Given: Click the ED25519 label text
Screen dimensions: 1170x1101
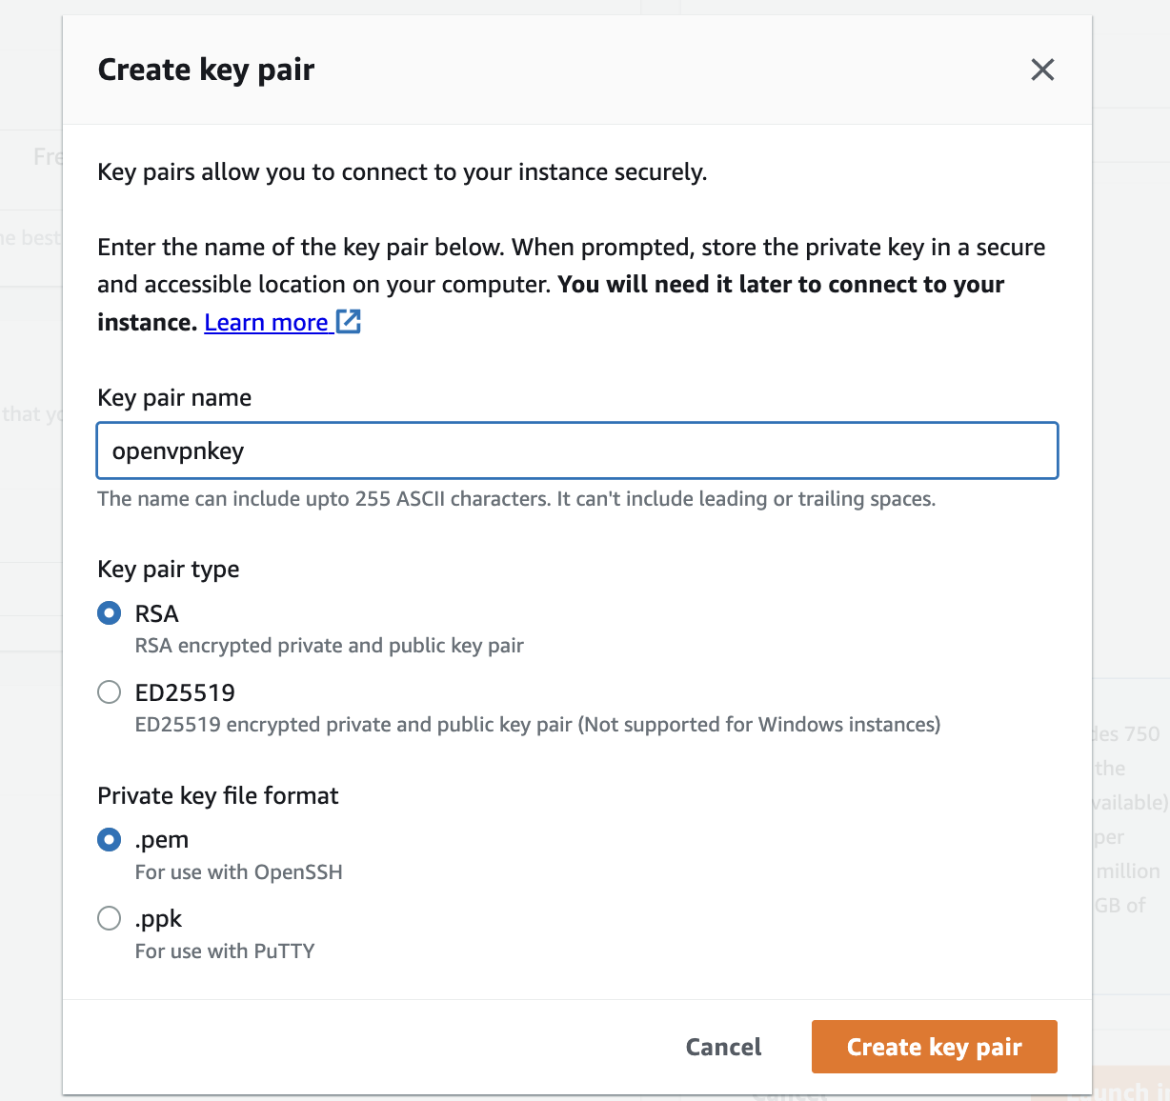Looking at the screenshot, I should (185, 692).
